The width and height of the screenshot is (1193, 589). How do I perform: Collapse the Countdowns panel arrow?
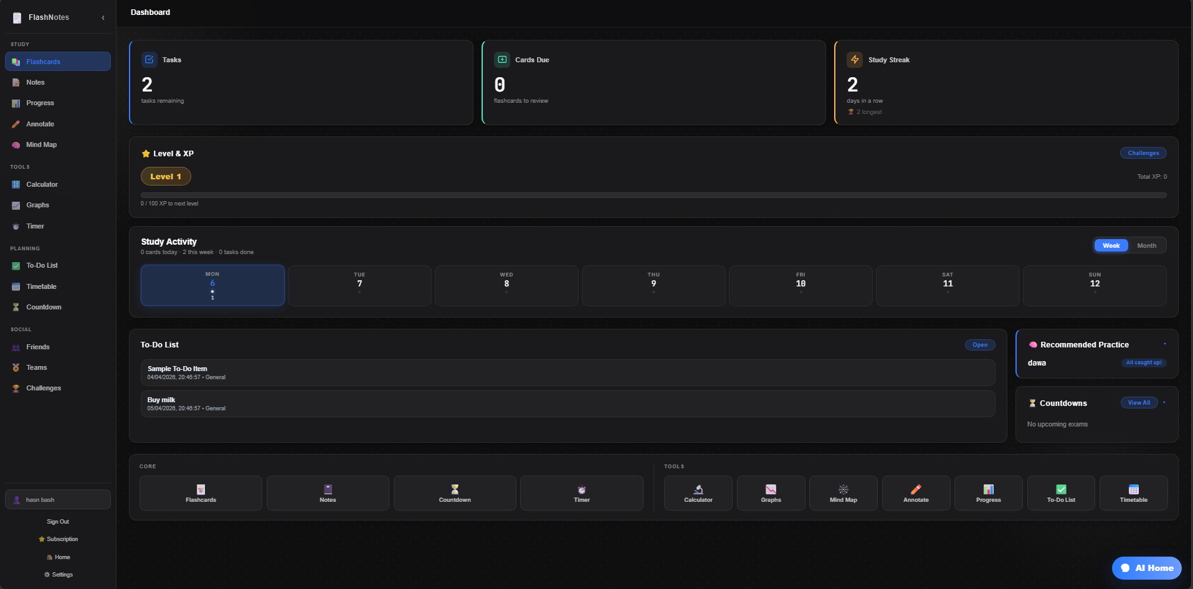[1164, 402]
